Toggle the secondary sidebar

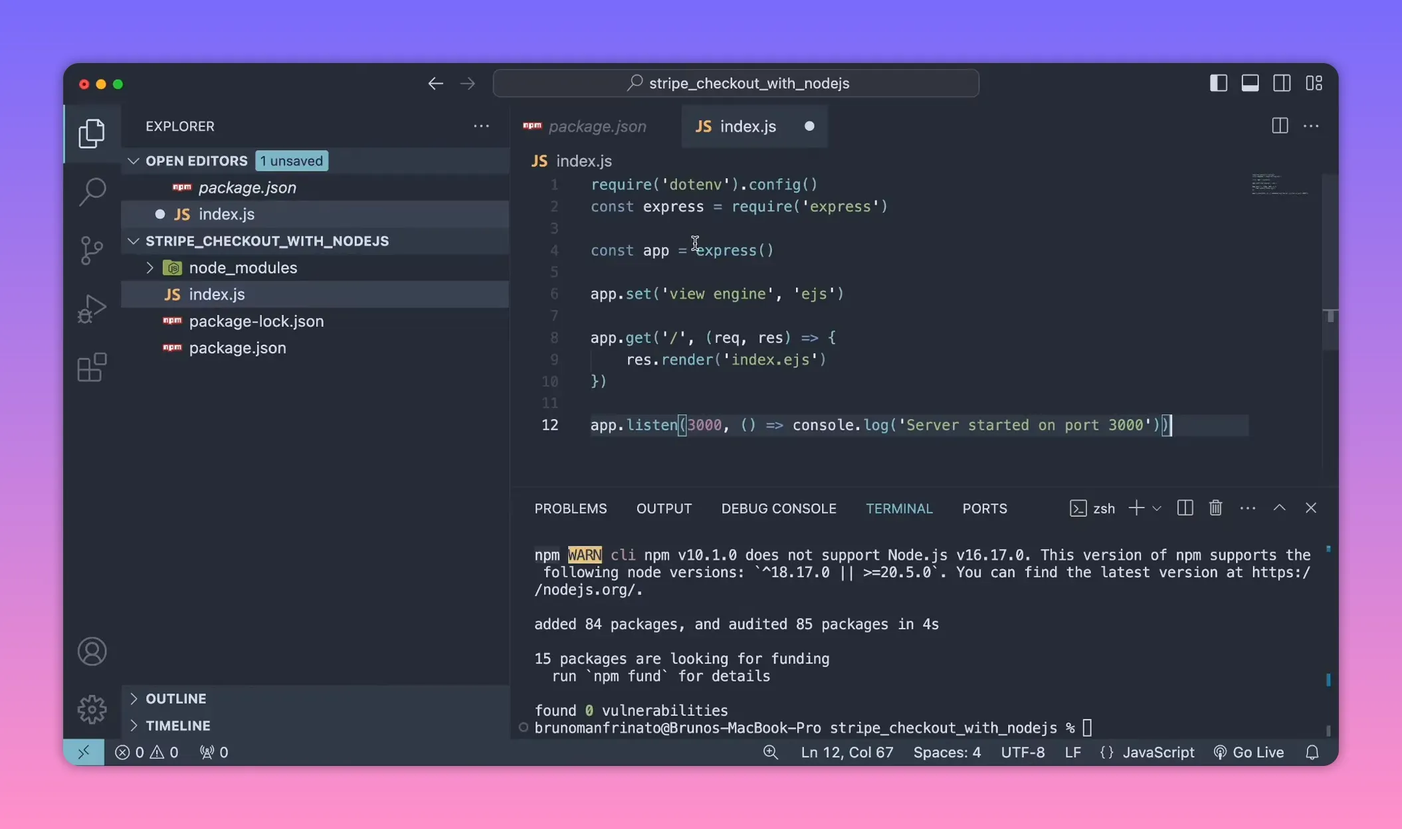coord(1282,82)
